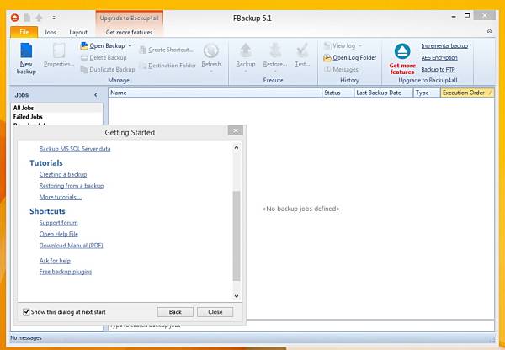Click the Back button in dialog

[175, 311]
